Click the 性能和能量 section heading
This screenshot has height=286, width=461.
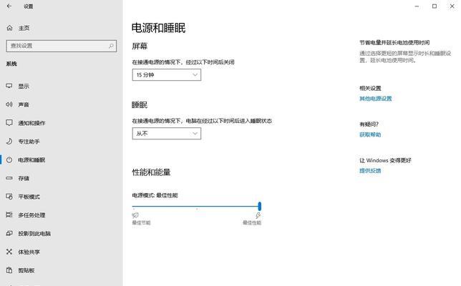point(151,172)
